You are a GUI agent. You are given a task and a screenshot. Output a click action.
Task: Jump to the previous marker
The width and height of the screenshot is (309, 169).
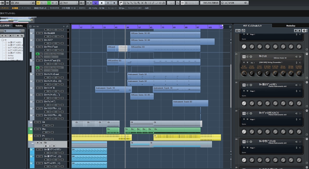(87, 3)
